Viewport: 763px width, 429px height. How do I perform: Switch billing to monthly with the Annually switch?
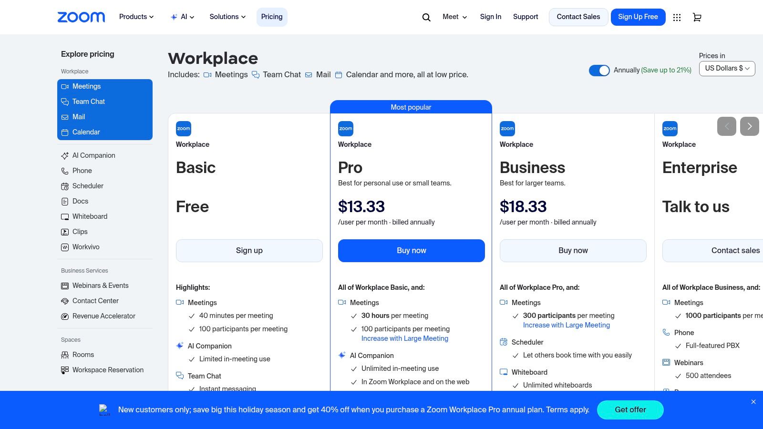click(599, 70)
